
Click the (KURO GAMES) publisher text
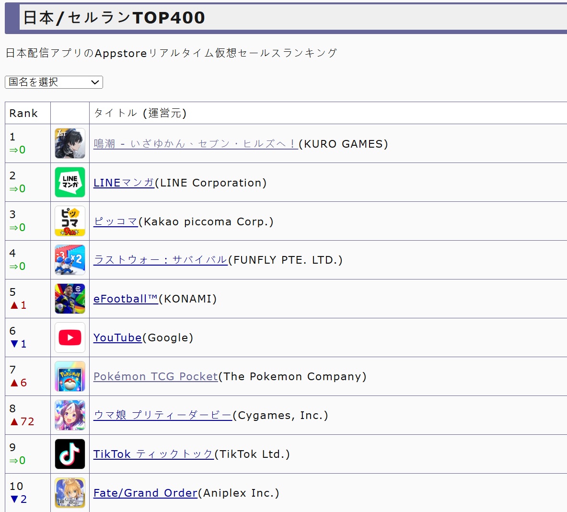pyautogui.click(x=344, y=144)
